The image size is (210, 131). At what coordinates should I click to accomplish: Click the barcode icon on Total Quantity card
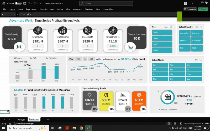click(x=19, y=47)
